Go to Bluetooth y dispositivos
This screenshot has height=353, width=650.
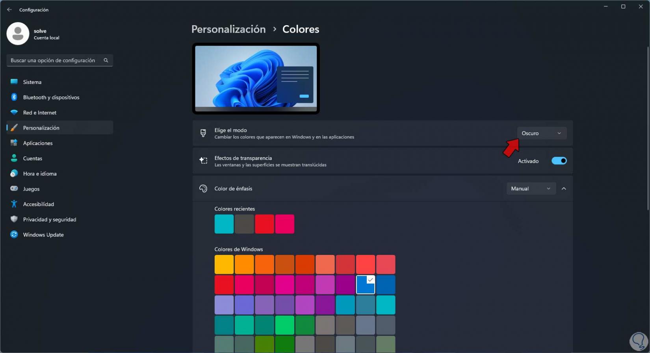60,97
